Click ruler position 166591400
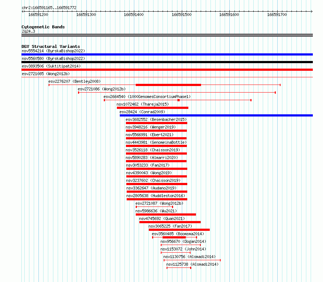The width and height of the screenshot is (323, 282). tap(134, 15)
